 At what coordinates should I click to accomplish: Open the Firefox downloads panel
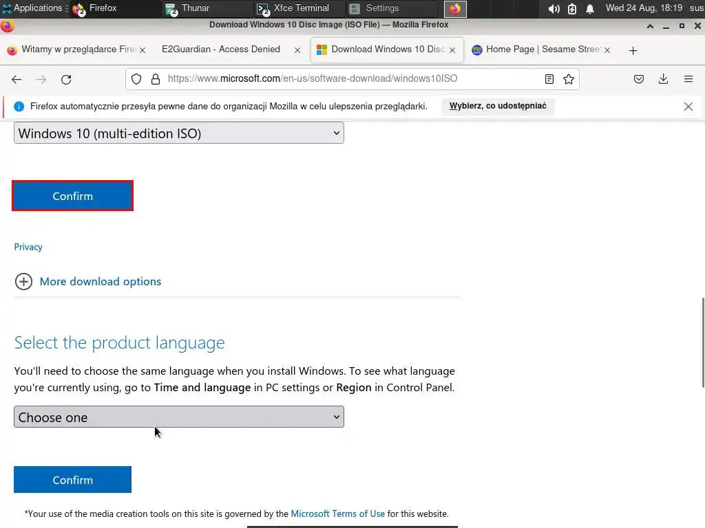point(663,79)
